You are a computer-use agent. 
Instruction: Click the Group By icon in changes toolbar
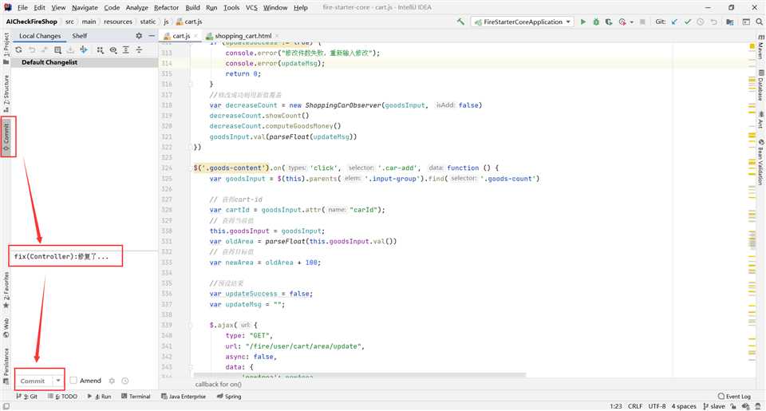click(101, 49)
